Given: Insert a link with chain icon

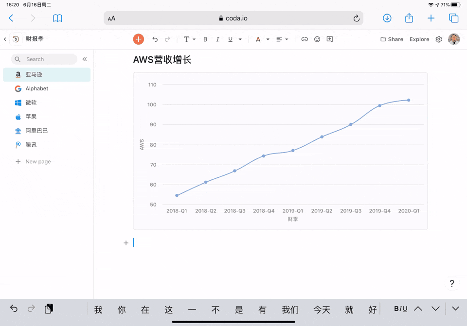Looking at the screenshot, I should (305, 39).
